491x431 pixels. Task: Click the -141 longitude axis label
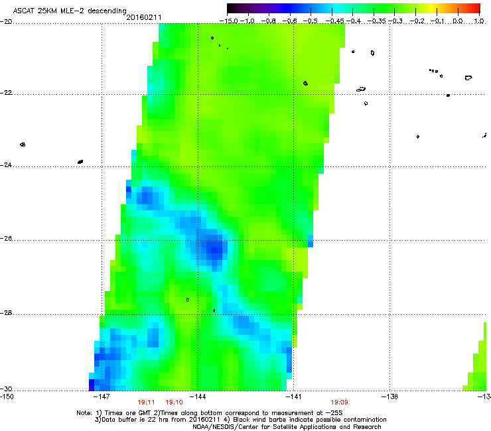[293, 397]
